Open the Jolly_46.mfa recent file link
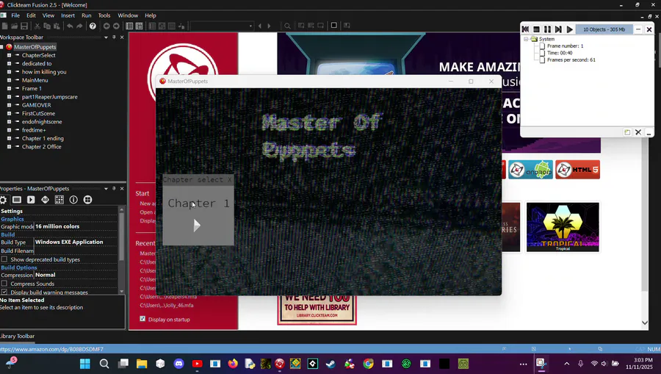The image size is (661, 374). 167,305
